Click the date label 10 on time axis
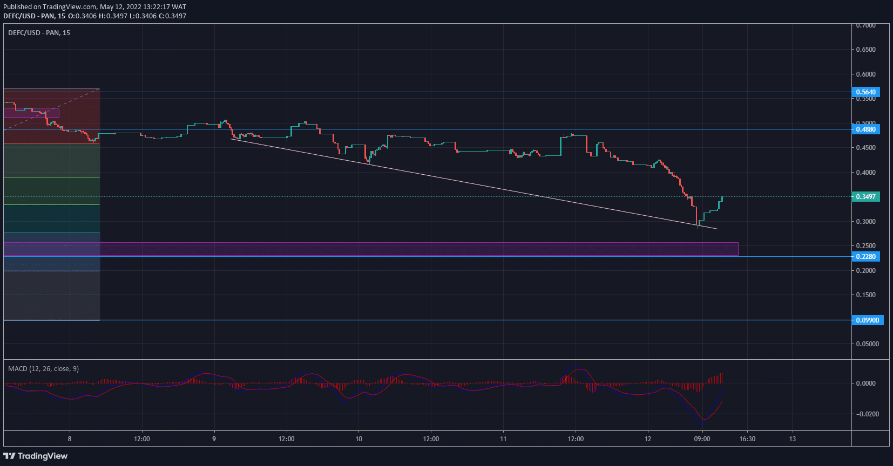The image size is (893, 466). point(359,439)
